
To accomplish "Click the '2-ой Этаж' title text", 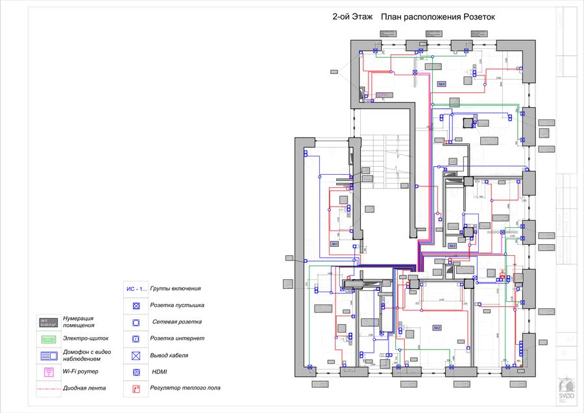I will [x=352, y=18].
